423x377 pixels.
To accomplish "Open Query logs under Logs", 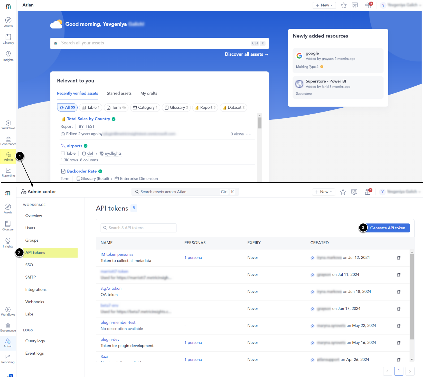I will coord(35,341).
